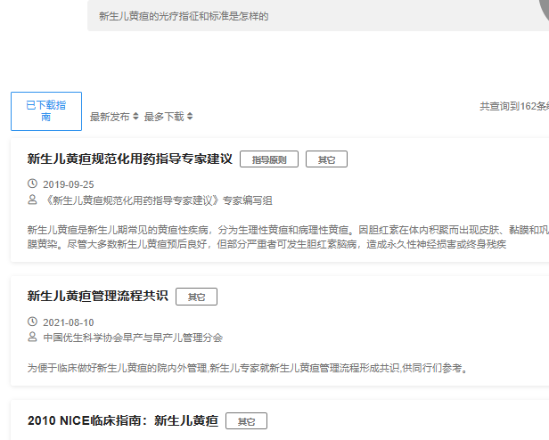Click the sort arrows next to 最多下载

point(190,117)
